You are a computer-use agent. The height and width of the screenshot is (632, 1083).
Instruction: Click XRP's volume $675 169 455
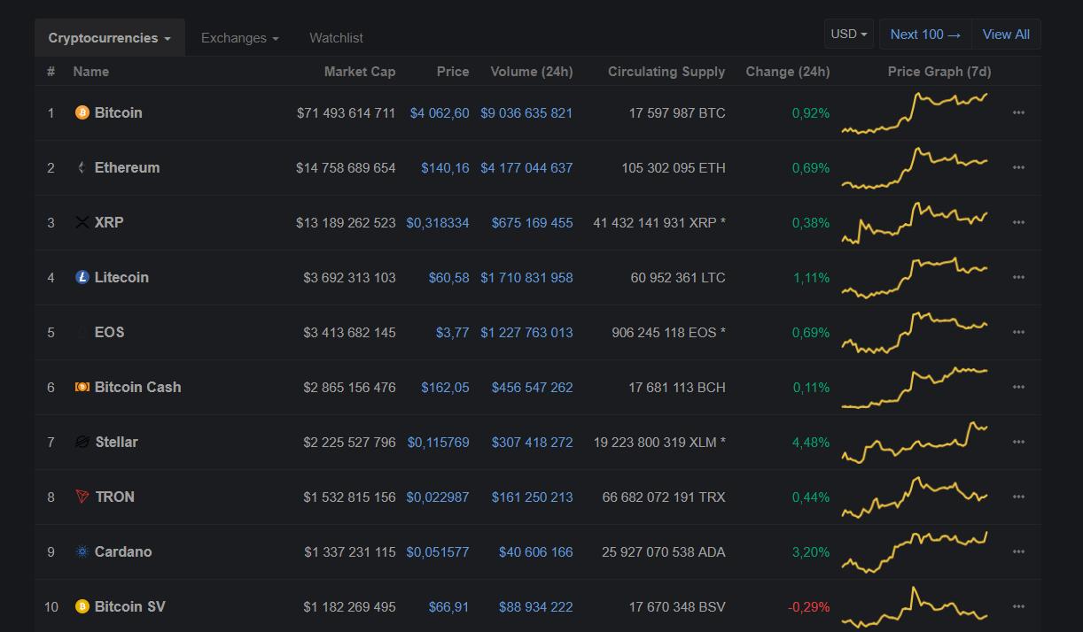(533, 222)
